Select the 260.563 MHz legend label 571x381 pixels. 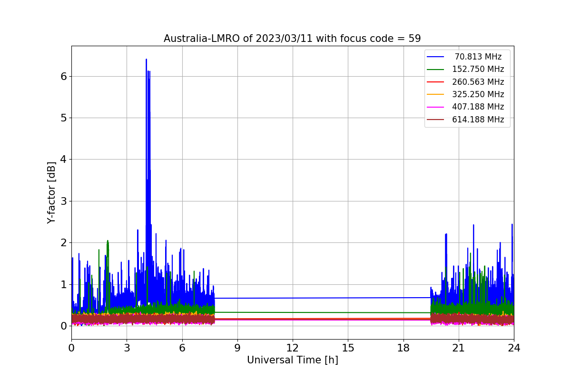coord(478,82)
